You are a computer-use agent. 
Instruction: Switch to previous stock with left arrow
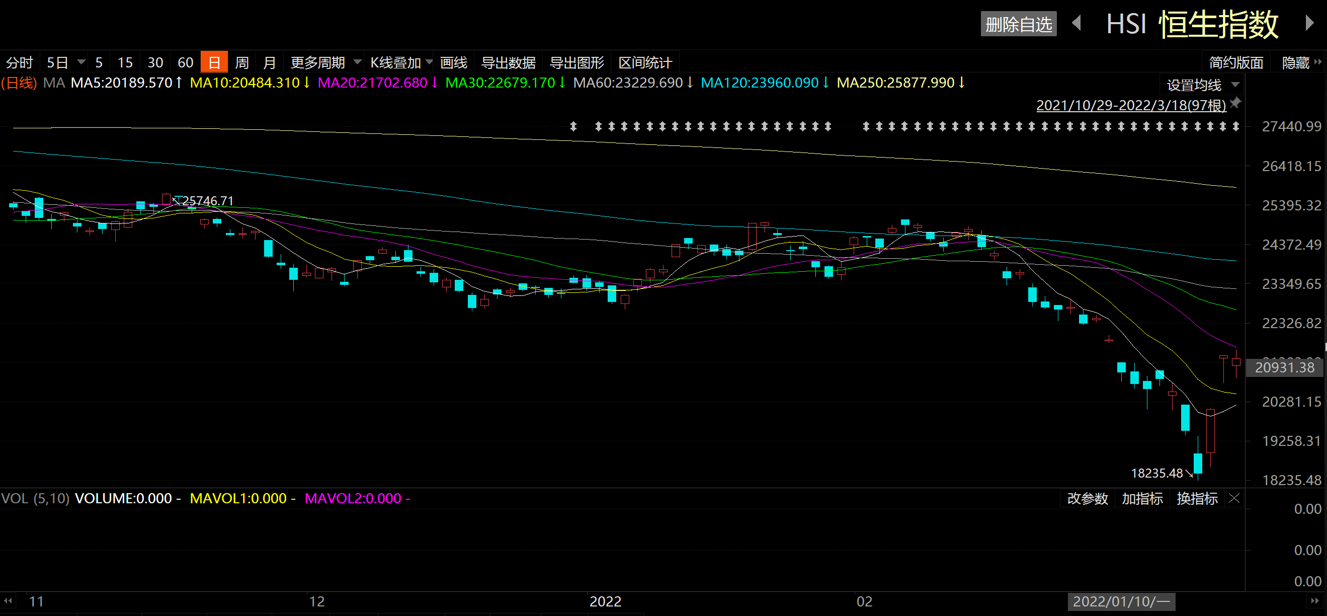coord(1076,23)
